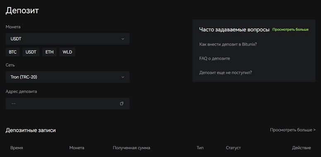Select the BTC quick coin chip

[12, 52]
